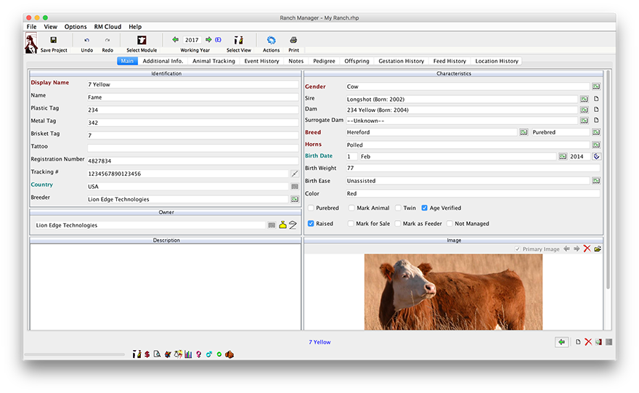This screenshot has height=393, width=639.
Task: Check the Mark for Sale checkbox
Action: coord(351,224)
